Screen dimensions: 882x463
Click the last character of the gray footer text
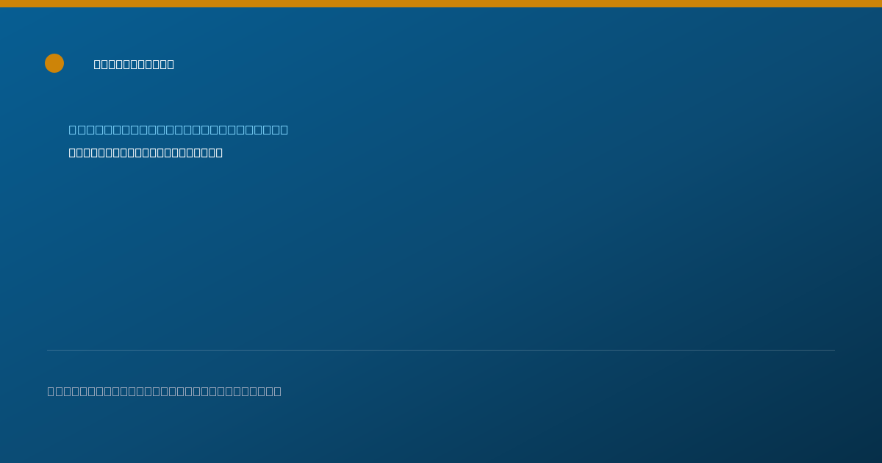(x=278, y=391)
